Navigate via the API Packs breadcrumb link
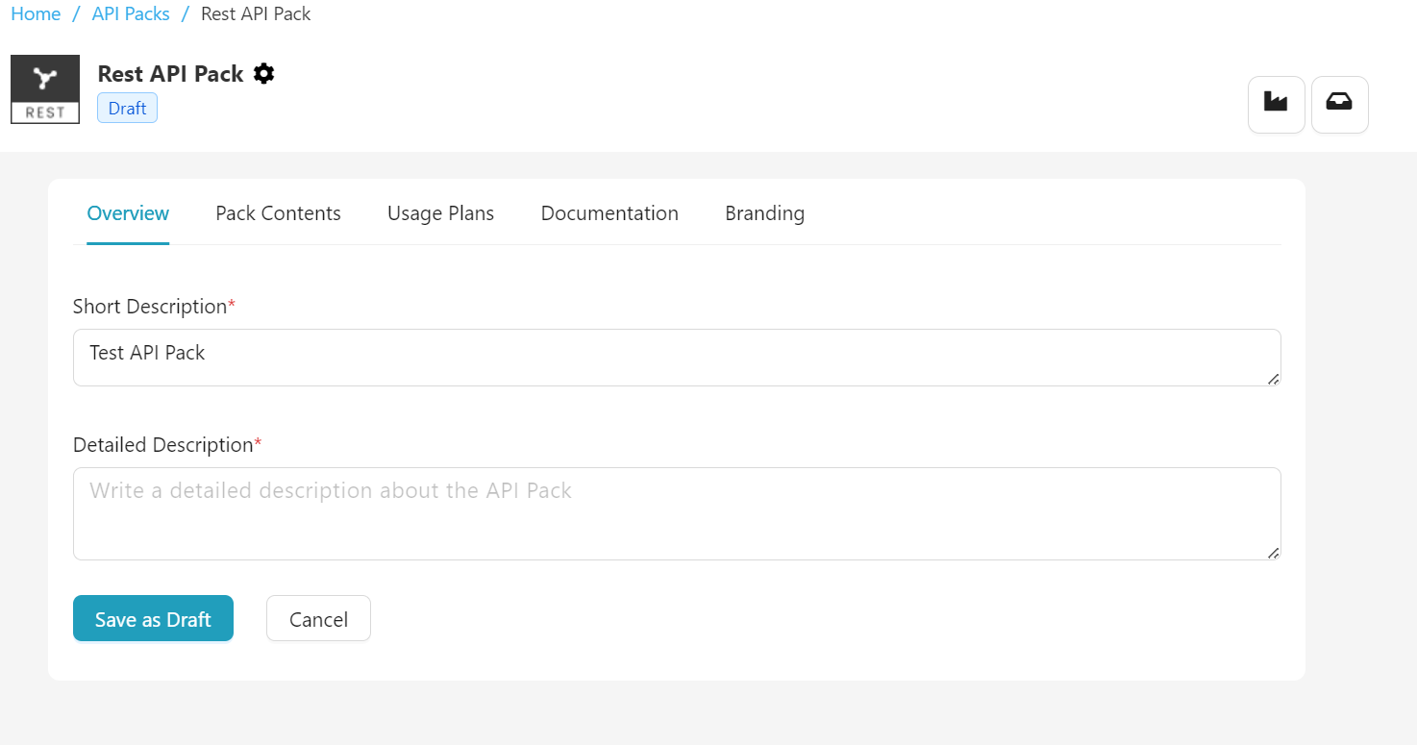 [130, 13]
